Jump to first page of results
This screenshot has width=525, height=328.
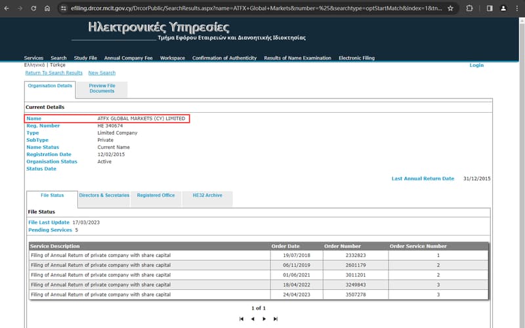(241, 319)
